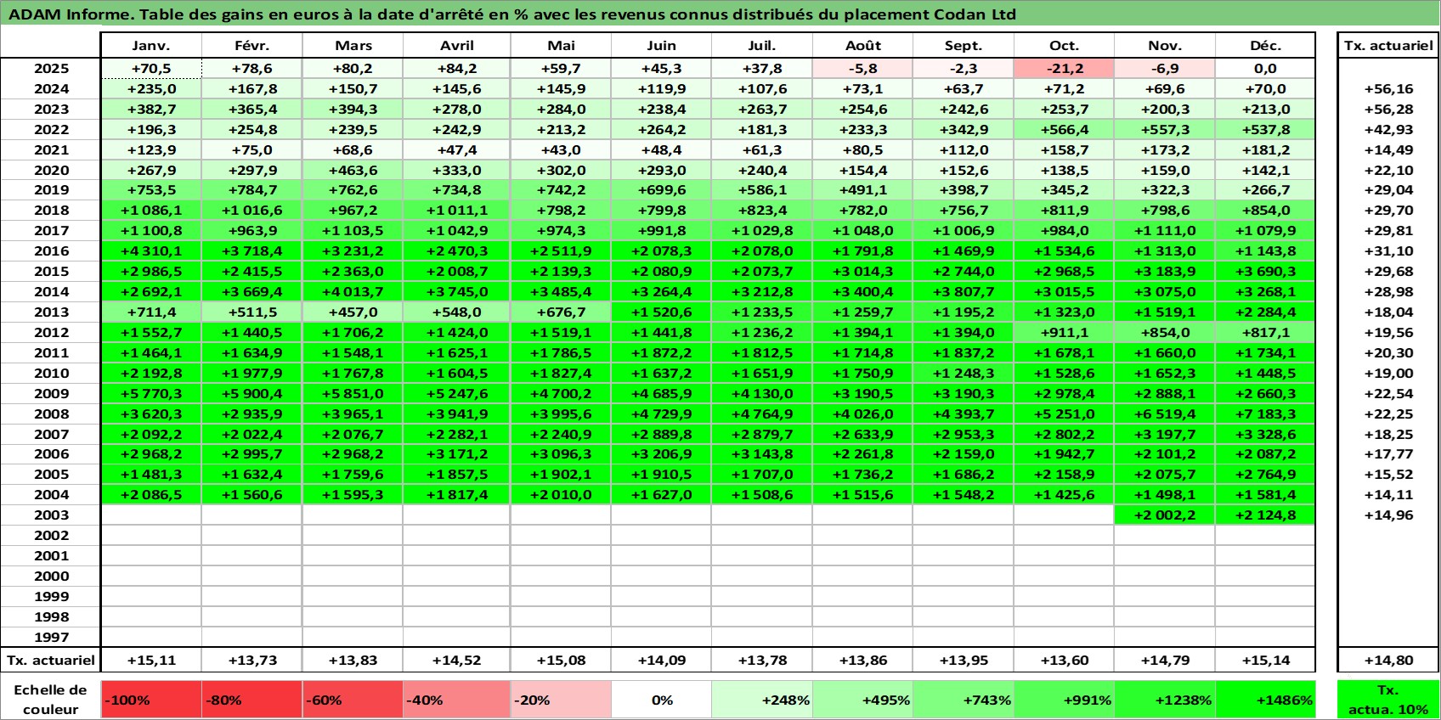Select the +248% pale green swatch
The width and height of the screenshot is (1441, 720).
click(762, 700)
